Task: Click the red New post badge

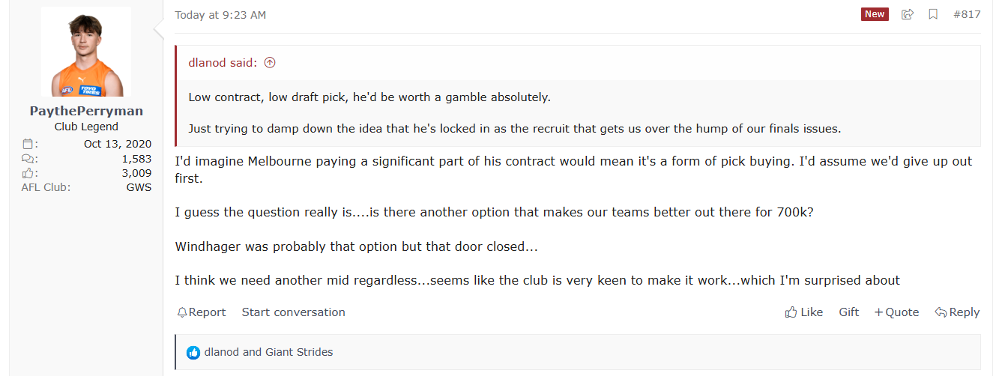Action: pos(875,14)
